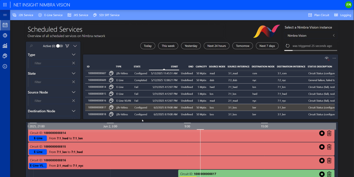Click the Yesterday filter button
Viewport: 354px width, 177px height.
click(191, 46)
